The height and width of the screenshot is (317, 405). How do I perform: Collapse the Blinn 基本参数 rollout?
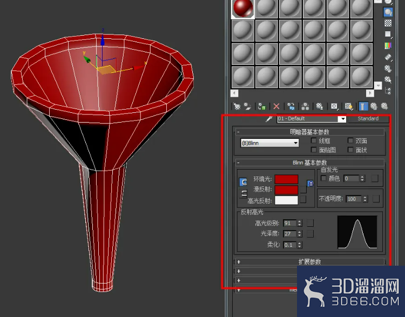310,163
